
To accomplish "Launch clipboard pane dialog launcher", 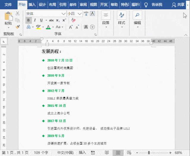I will pyautogui.click(x=21, y=35).
